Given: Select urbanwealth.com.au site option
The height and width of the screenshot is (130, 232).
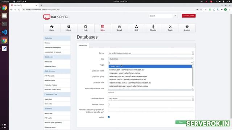Looking at the screenshot, I should [150, 86].
